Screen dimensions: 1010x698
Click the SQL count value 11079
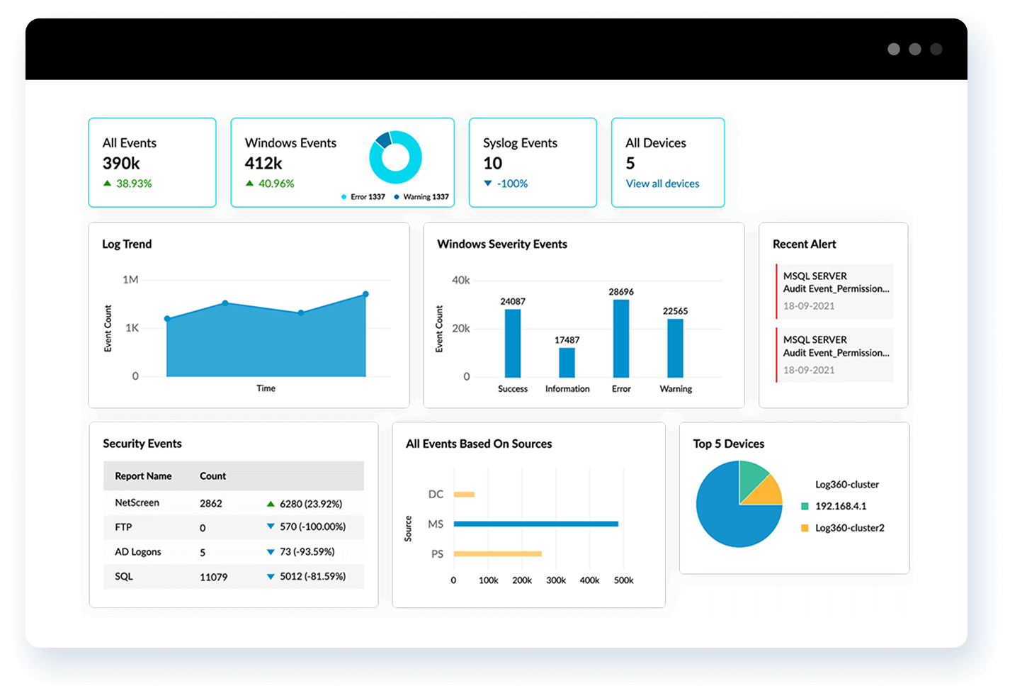[x=213, y=578]
